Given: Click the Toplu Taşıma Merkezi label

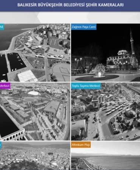Looking at the screenshot, I should pyautogui.click(x=86, y=86).
